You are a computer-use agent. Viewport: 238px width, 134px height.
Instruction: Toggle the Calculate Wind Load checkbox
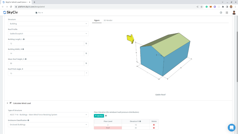point(10,103)
